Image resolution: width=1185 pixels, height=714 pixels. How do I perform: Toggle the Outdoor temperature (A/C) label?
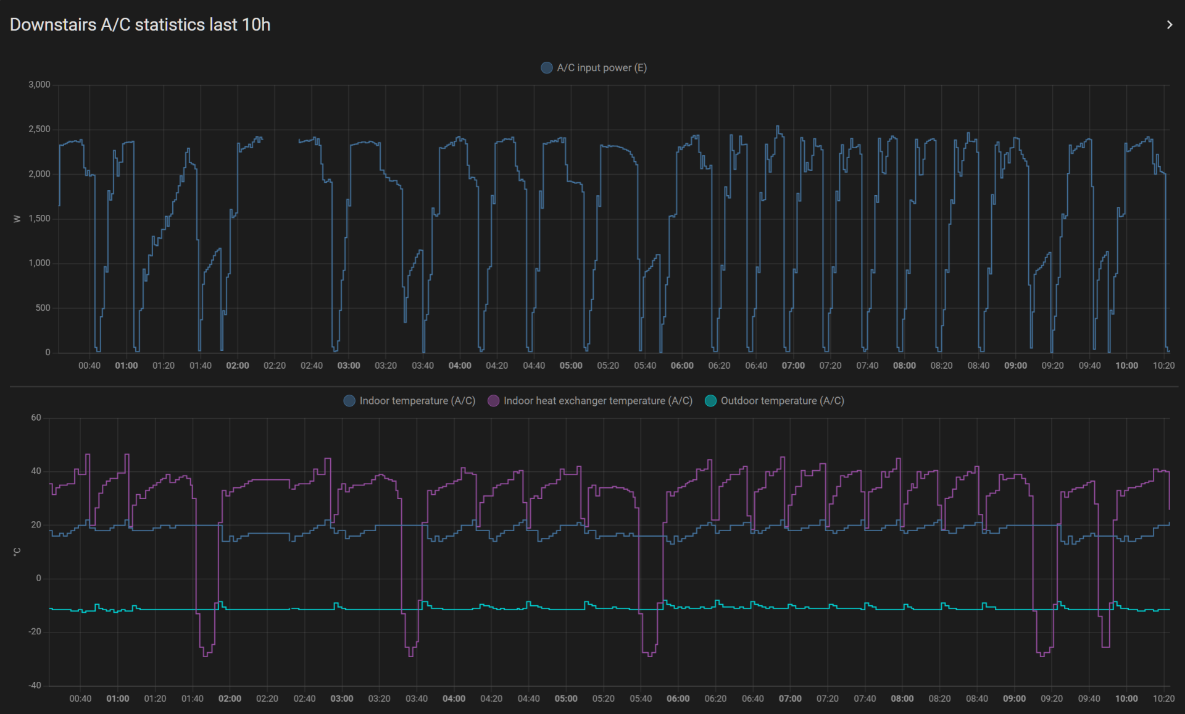coord(782,401)
